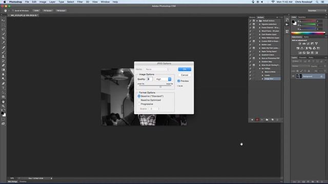Open the Scans stepper dropdown

(x=155, y=109)
